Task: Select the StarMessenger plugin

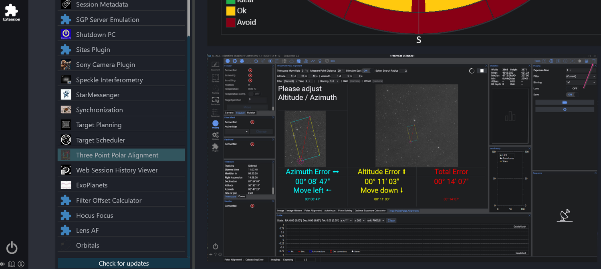Action: (x=121, y=95)
